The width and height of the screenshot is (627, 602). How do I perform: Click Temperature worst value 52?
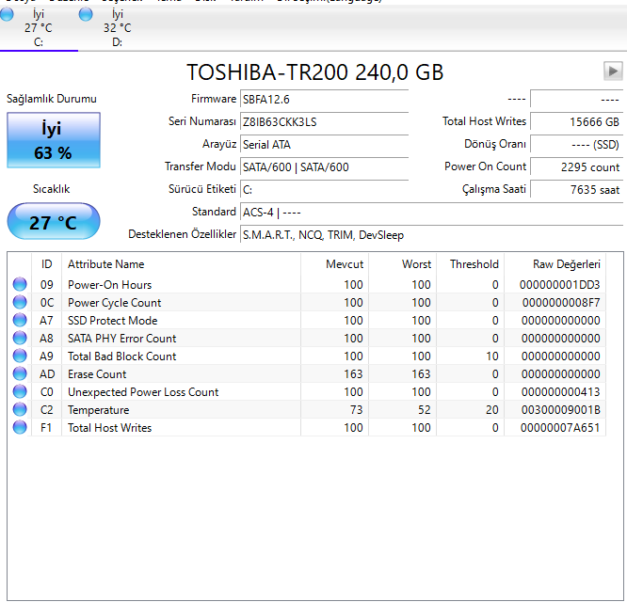[425, 410]
